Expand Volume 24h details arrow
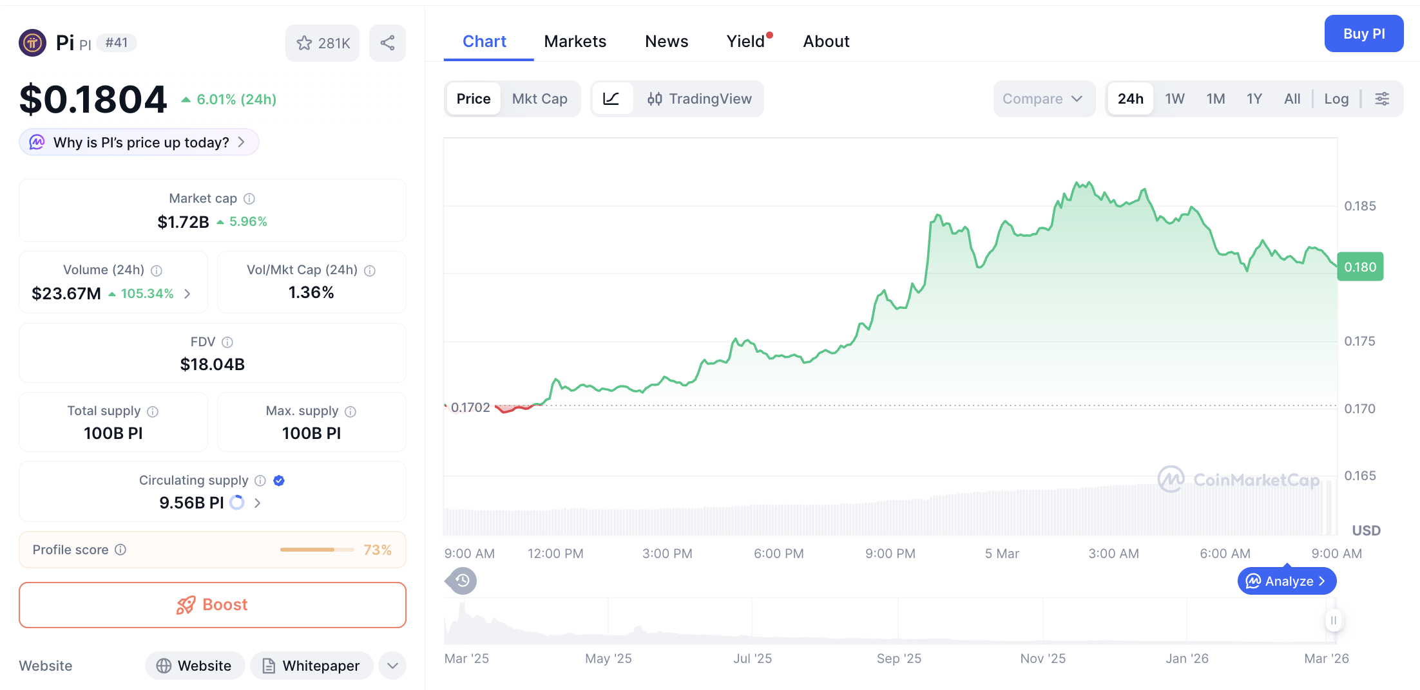Image resolution: width=1420 pixels, height=690 pixels. 187,294
